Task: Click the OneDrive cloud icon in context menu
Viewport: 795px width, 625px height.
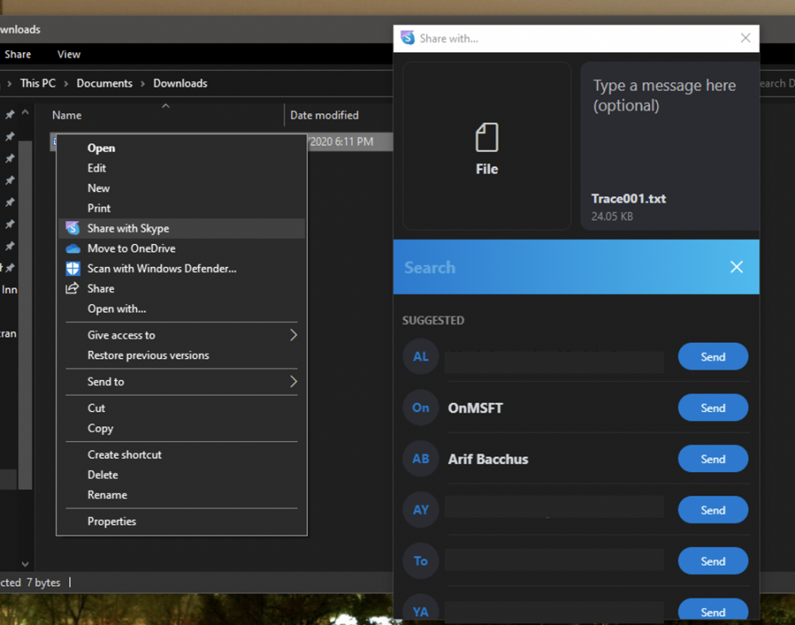Action: 72,248
